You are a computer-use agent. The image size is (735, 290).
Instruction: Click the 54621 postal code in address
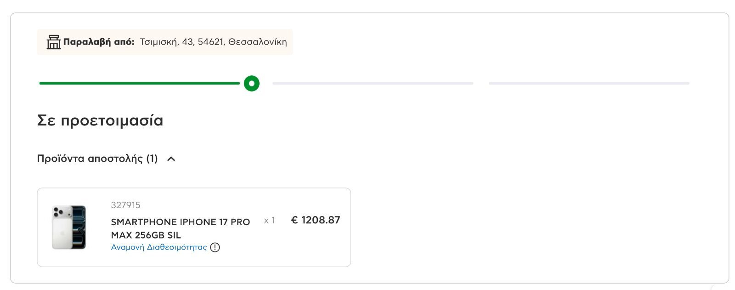(x=210, y=42)
